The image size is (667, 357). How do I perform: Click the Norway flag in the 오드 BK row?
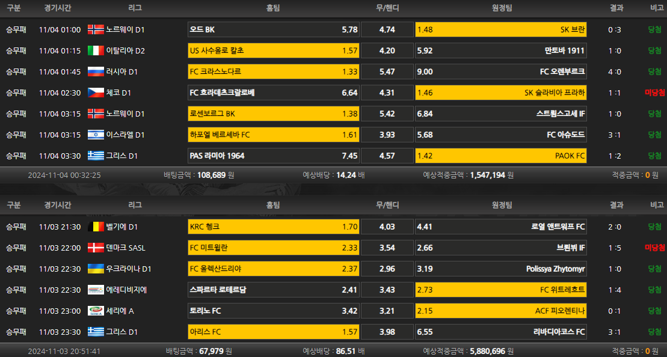click(x=96, y=29)
